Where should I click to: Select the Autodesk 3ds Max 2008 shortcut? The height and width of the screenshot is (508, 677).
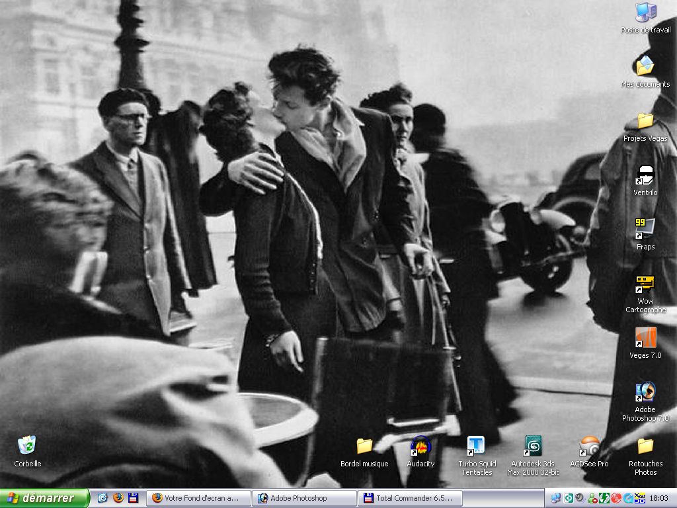click(x=533, y=456)
